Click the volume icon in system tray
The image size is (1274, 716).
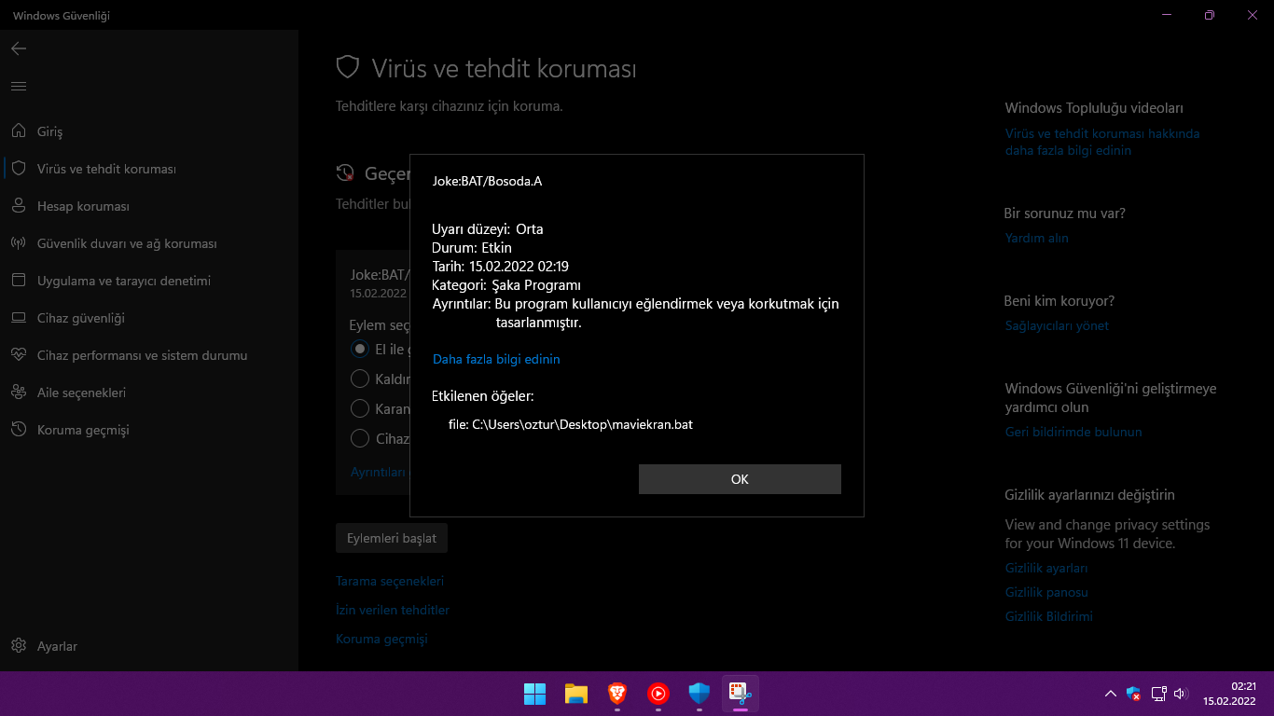coord(1181,694)
